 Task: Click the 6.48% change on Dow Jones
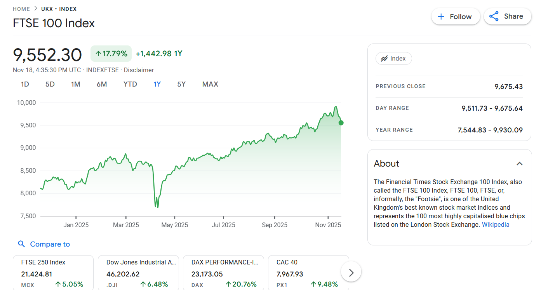[154, 284]
